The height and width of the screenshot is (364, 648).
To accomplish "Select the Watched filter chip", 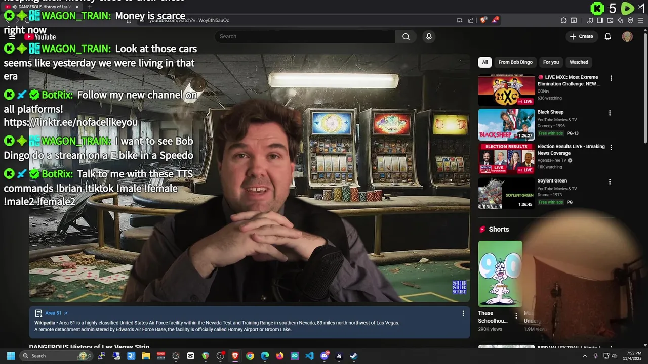I will [x=579, y=62].
